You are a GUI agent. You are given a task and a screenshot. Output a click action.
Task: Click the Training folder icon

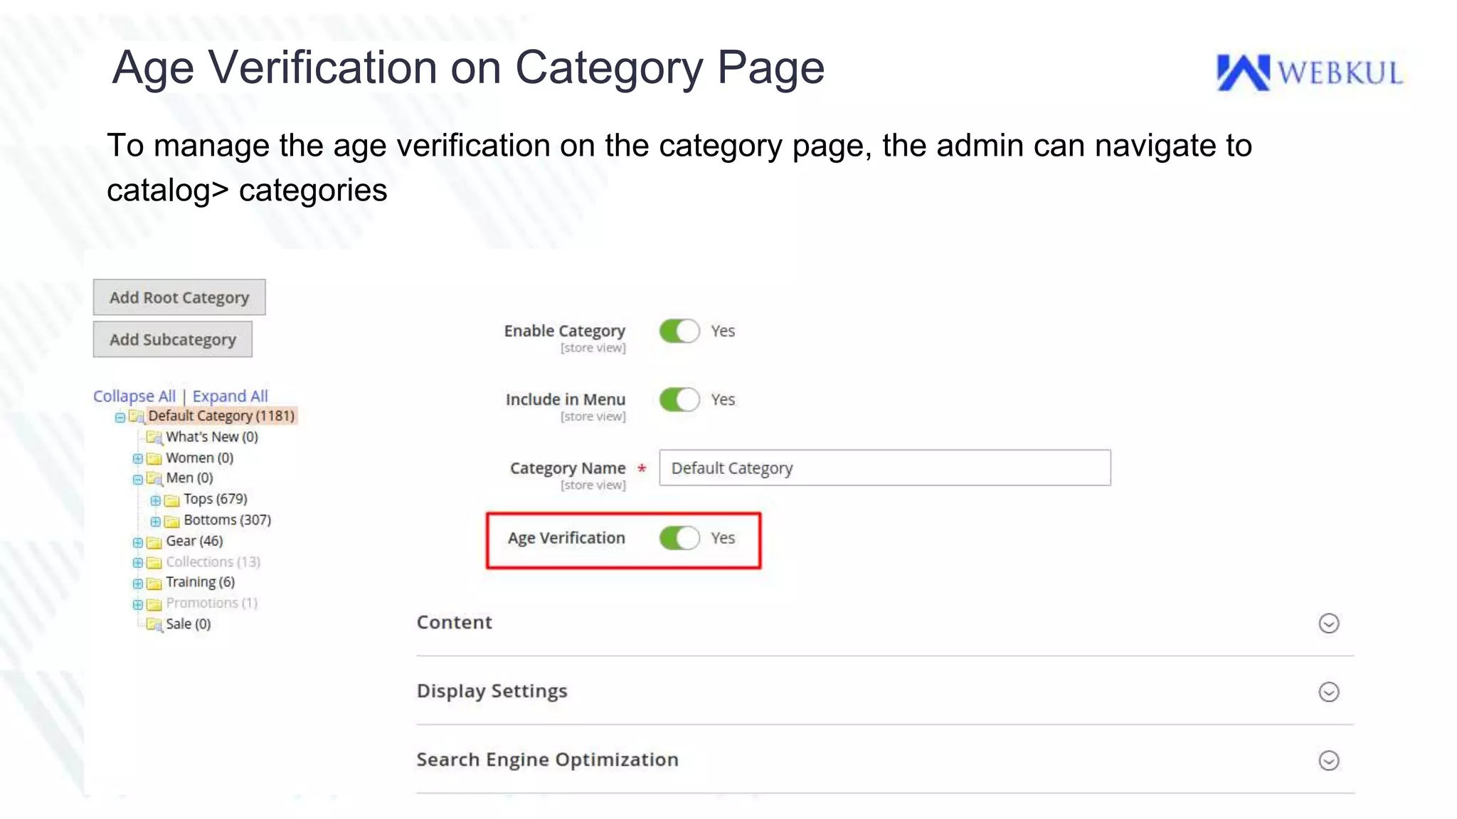[154, 584]
